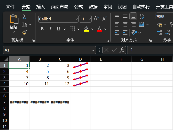The width and height of the screenshot is (173, 130).
Task: Decrease font size with smaller A
Action: click(x=104, y=19)
